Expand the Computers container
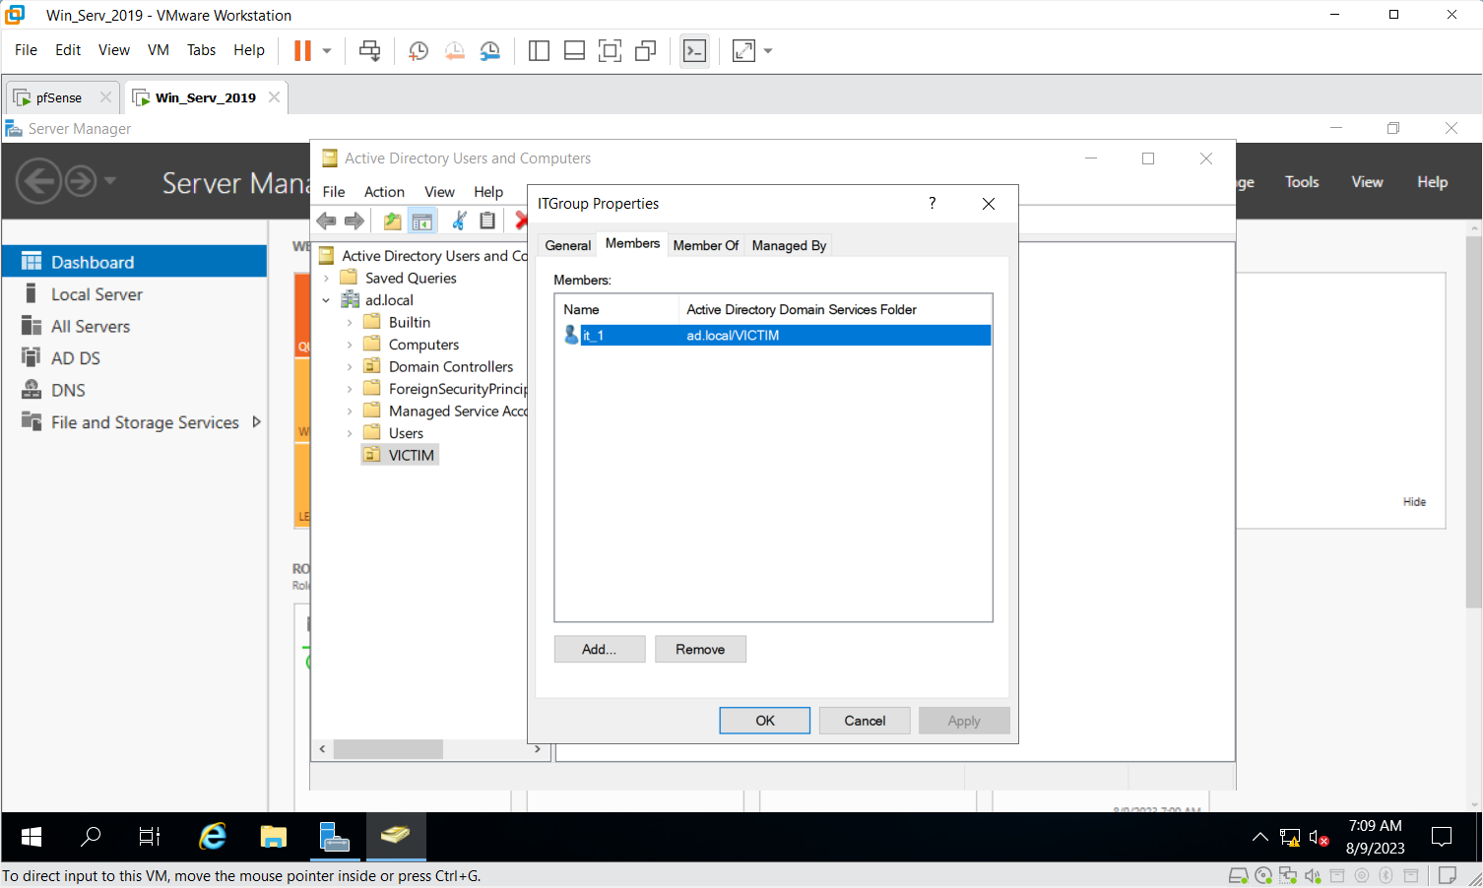1483x888 pixels. pos(350,345)
